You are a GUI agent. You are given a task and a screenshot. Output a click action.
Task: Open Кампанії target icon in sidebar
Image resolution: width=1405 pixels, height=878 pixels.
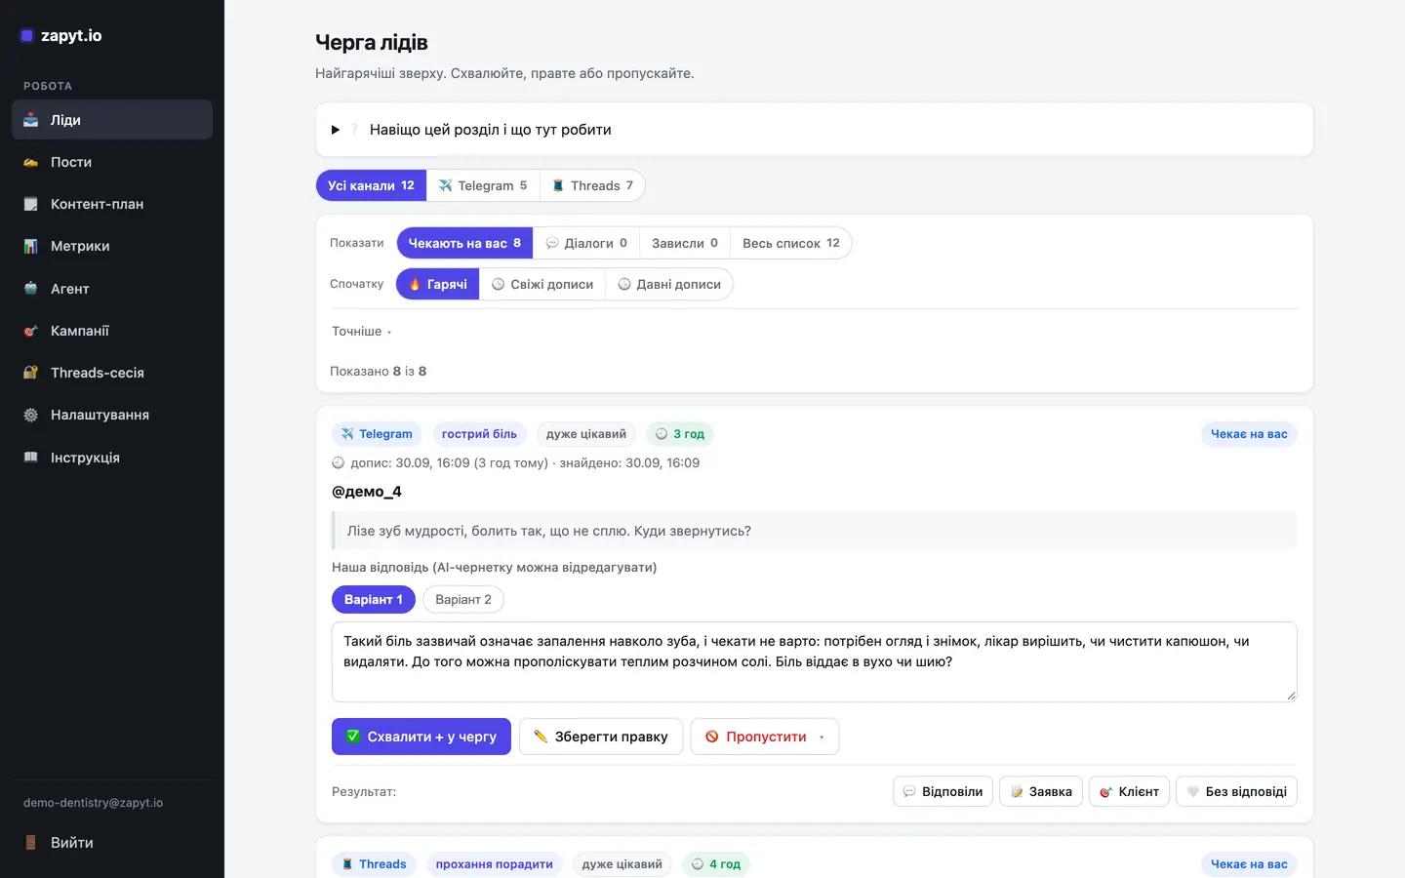coord(31,331)
